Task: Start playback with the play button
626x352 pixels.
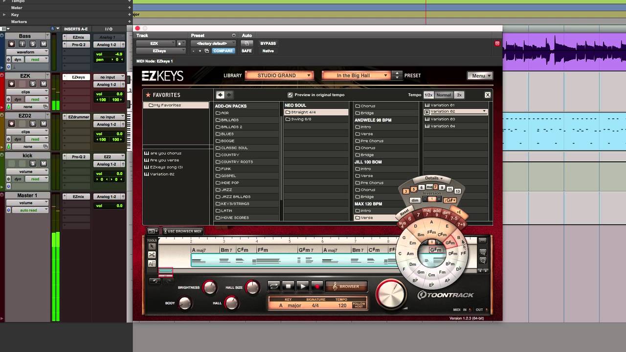Action: pyautogui.click(x=303, y=286)
